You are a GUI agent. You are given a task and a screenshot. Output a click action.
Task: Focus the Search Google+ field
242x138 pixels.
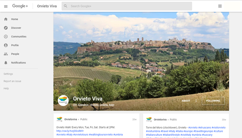pos(127,6)
